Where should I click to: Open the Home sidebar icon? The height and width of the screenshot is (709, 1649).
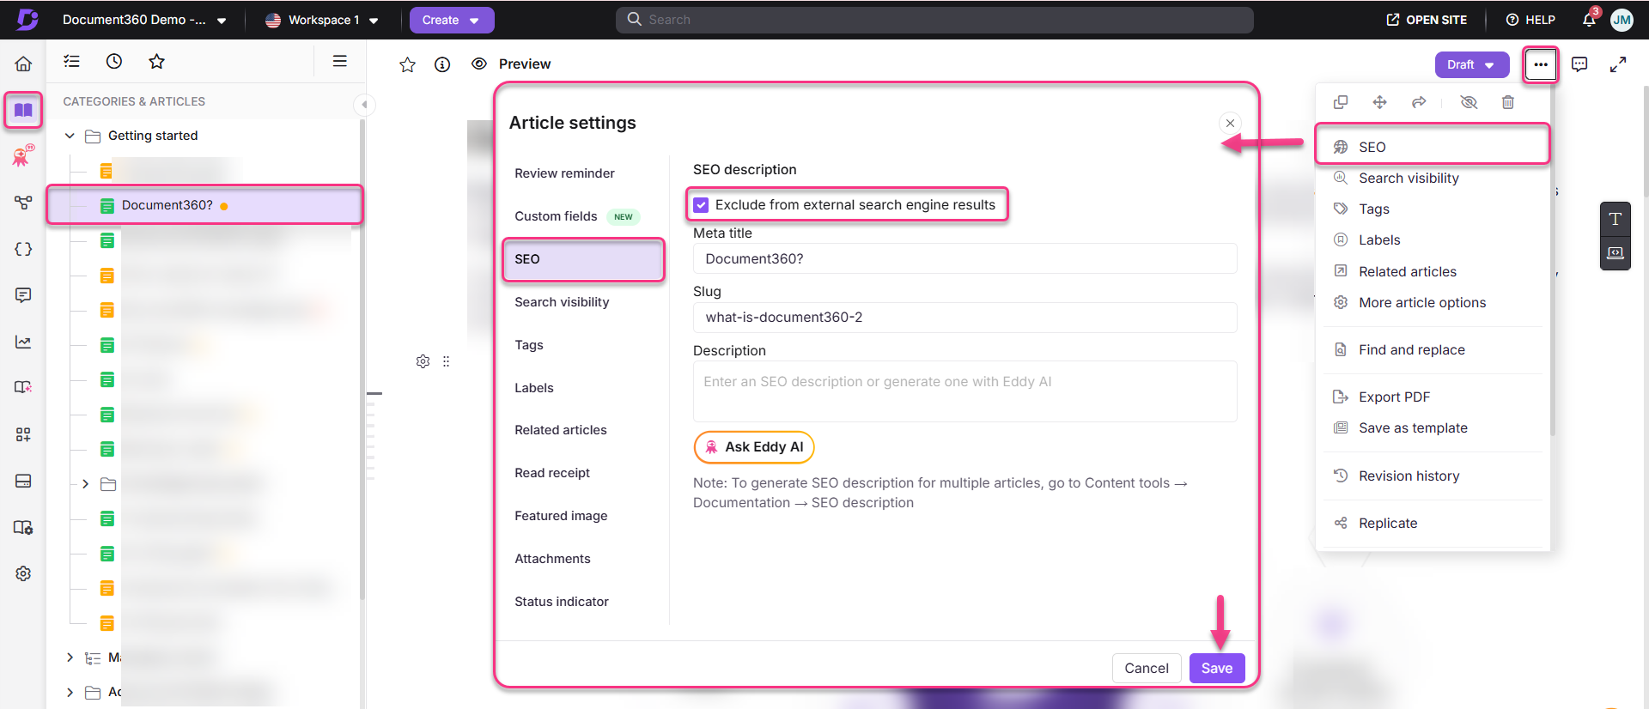click(x=23, y=64)
